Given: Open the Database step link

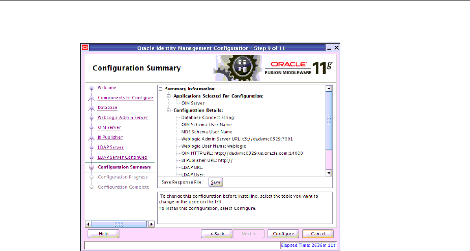Looking at the screenshot, I should click(x=107, y=107).
